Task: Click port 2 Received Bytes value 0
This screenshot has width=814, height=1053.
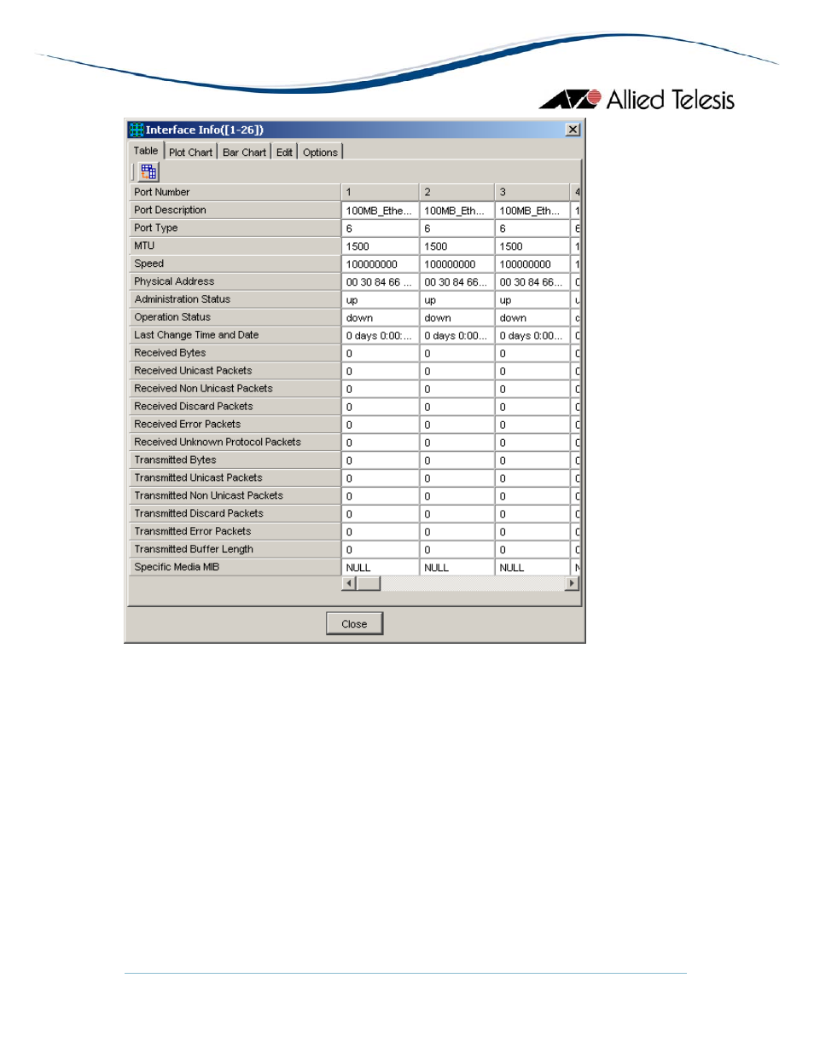Action: click(456, 354)
